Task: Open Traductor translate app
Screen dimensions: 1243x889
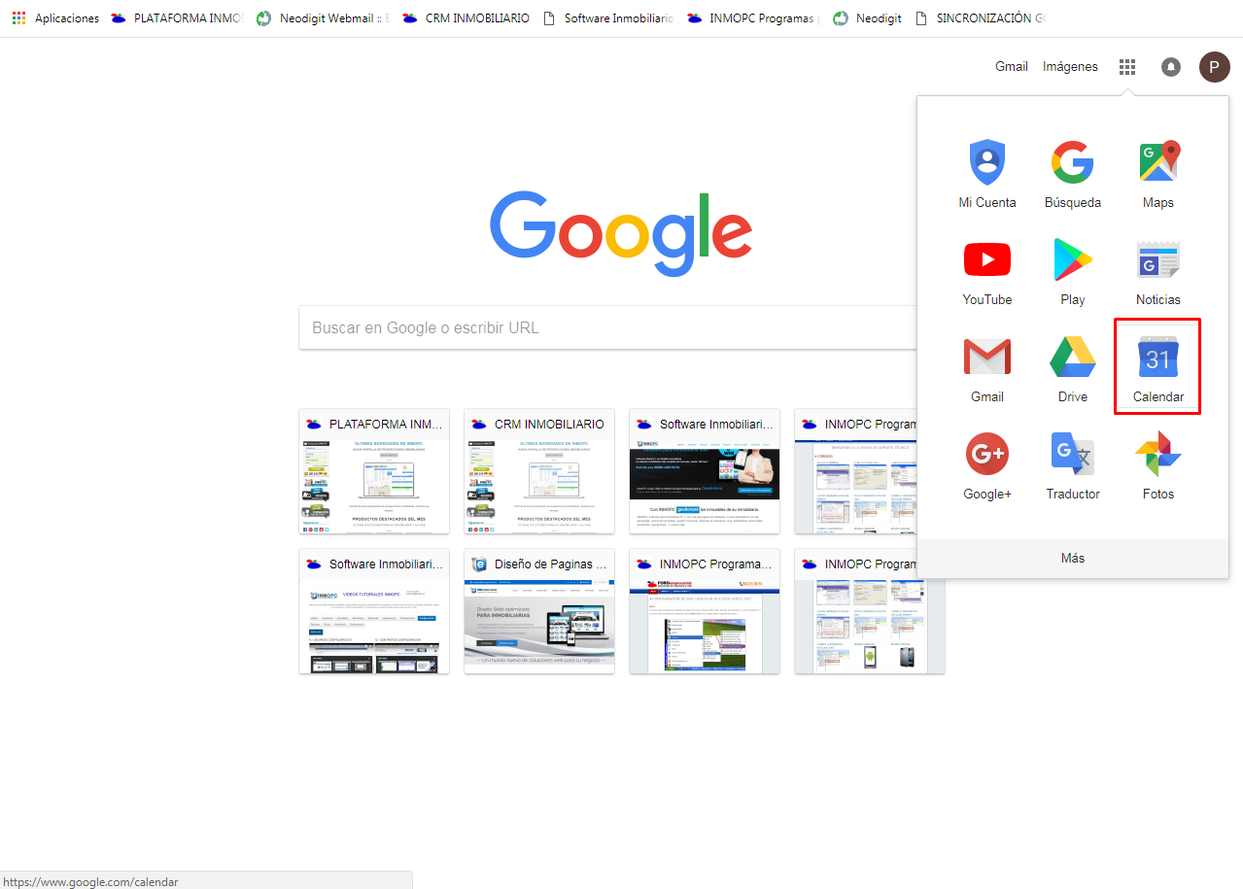Action: coord(1073,465)
